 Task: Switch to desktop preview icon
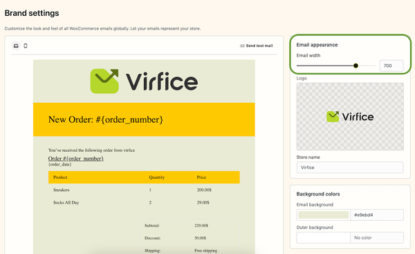(16, 46)
